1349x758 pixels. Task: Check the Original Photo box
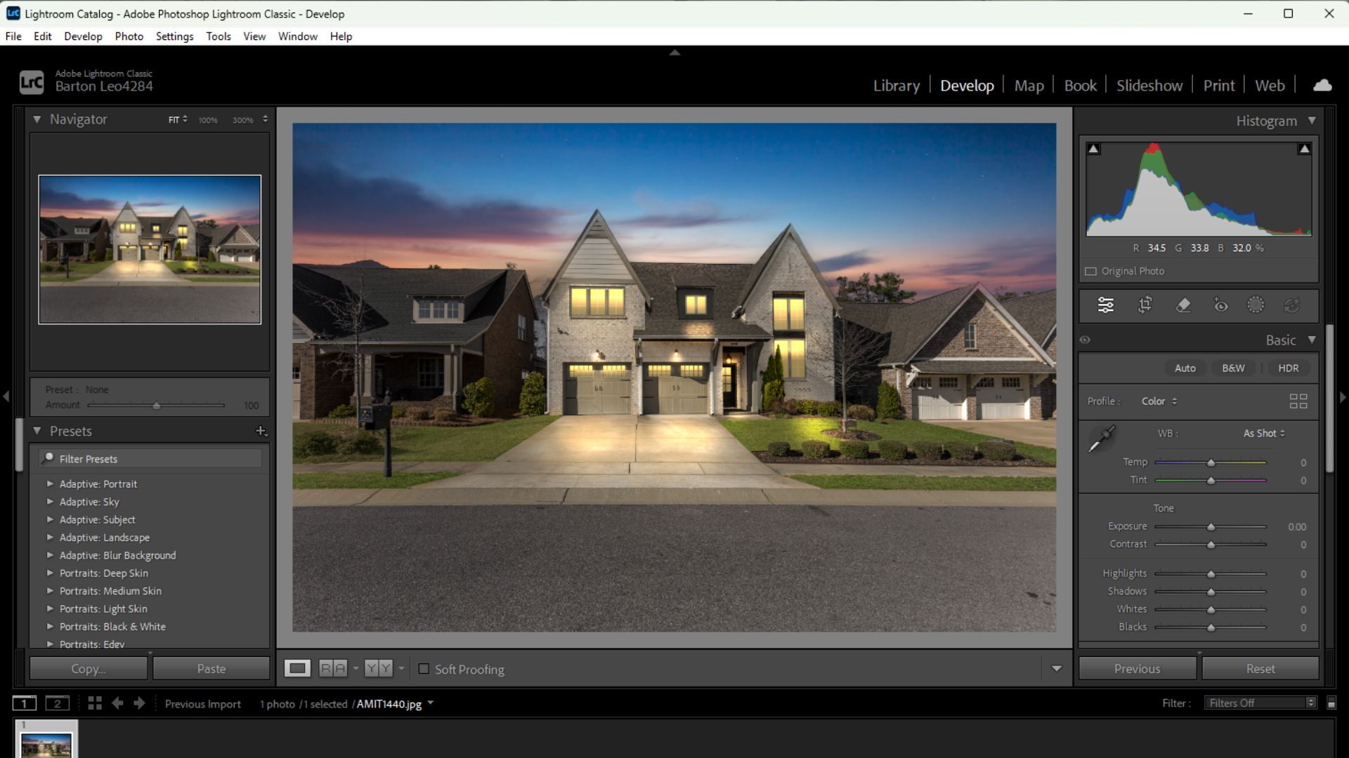pyautogui.click(x=1090, y=271)
